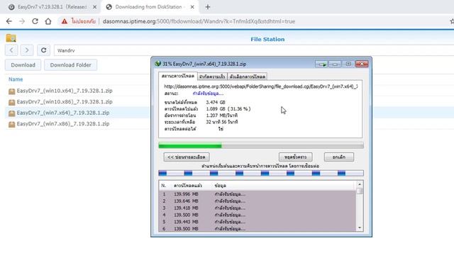The height and width of the screenshot is (255, 454).
Task: Minimize the IDM download dialog
Action: pyautogui.click(x=335, y=64)
